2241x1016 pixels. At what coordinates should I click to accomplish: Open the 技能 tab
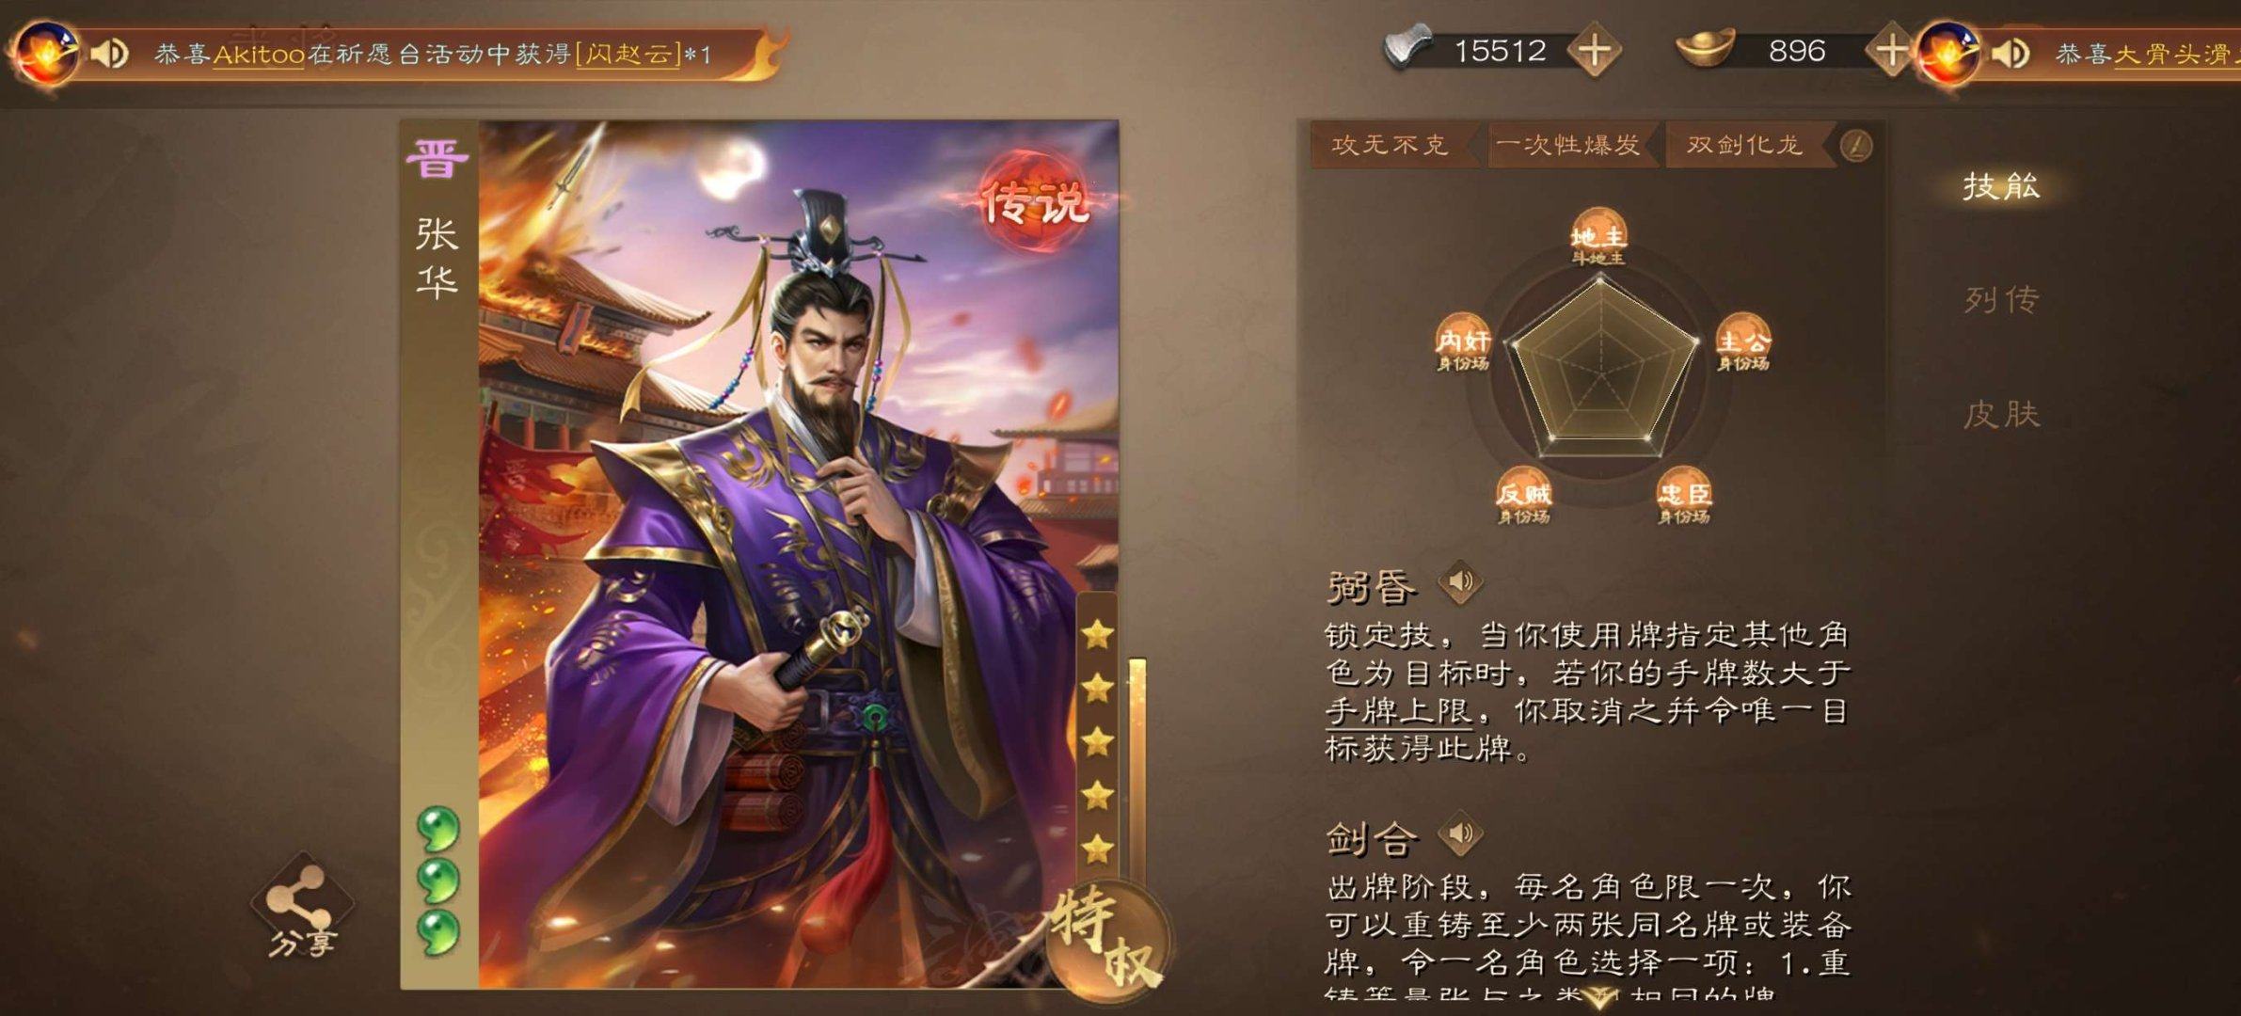[x=2001, y=186]
